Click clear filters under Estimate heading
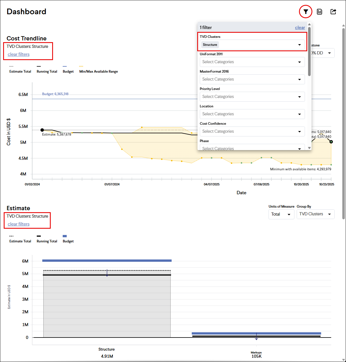This screenshot has width=346, height=362. coord(19,224)
